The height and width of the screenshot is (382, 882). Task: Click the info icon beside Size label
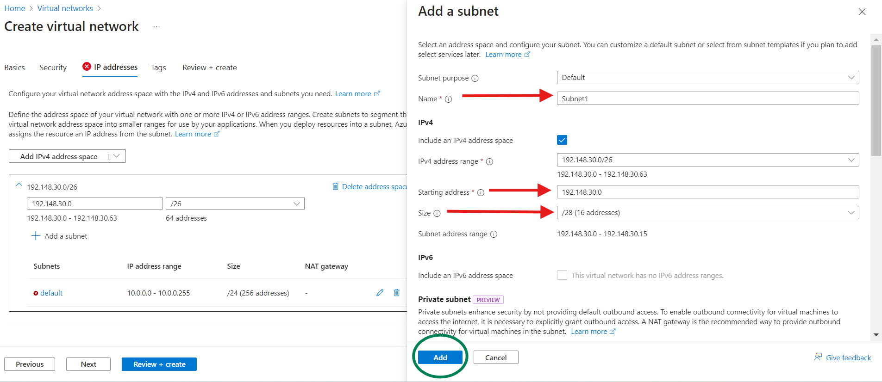(437, 213)
